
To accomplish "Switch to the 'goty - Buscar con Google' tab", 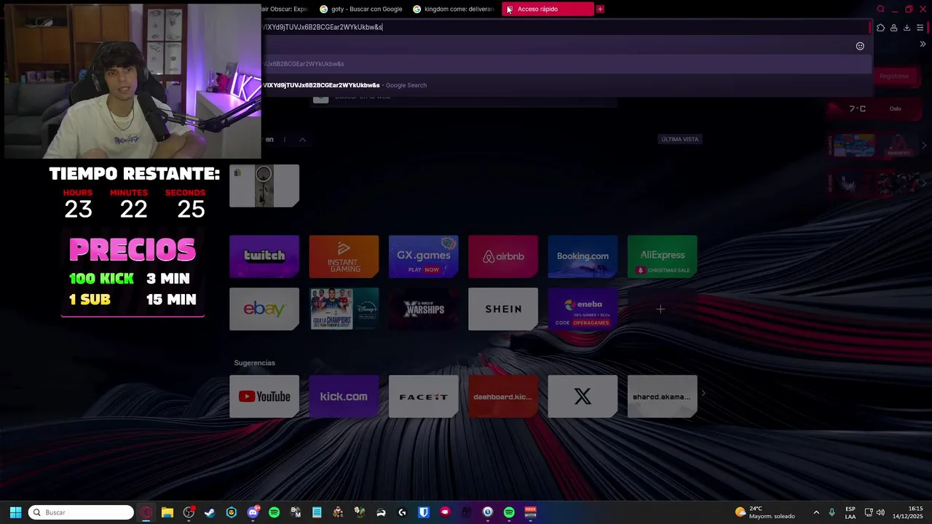I will [x=361, y=9].
